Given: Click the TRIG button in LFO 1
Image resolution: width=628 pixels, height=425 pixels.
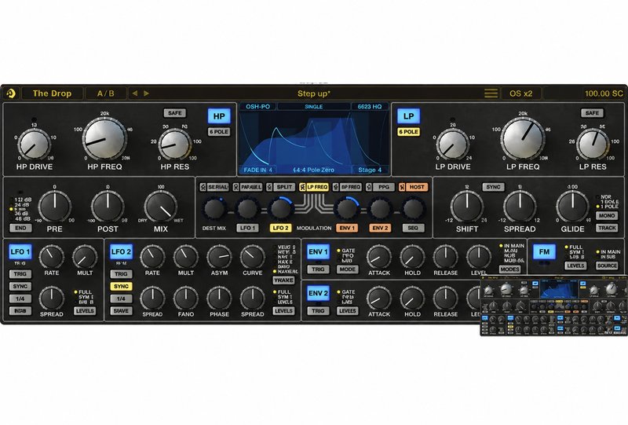Looking at the screenshot, I should (20, 274).
